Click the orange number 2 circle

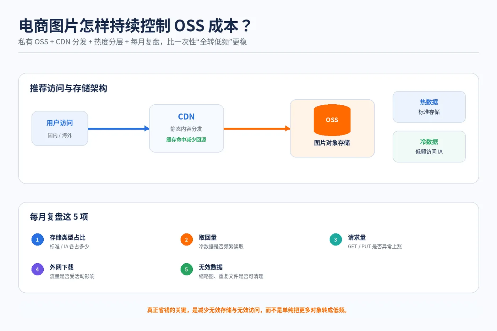pyautogui.click(x=186, y=240)
